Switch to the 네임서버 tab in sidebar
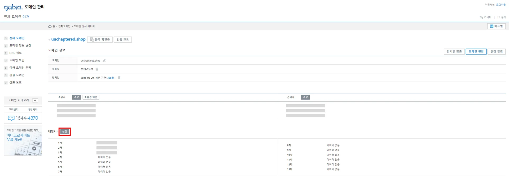This screenshot has width=509, height=179. point(33,110)
